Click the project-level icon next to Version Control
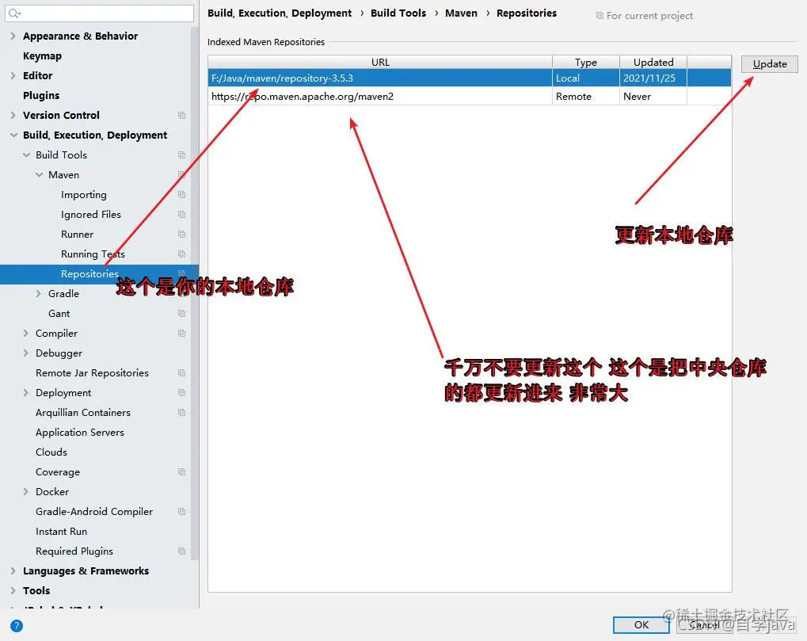This screenshot has width=807, height=641. point(181,116)
